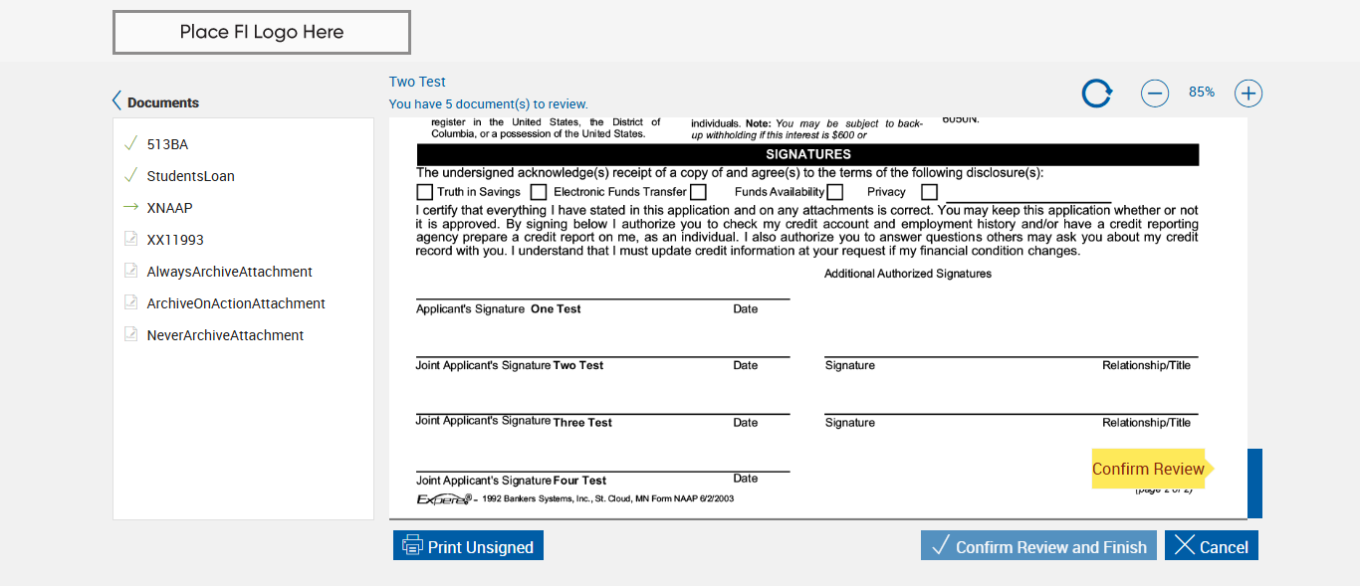Click the document icon beside ArchiveOnActionAttachment
The image size is (1360, 586).
point(130,302)
